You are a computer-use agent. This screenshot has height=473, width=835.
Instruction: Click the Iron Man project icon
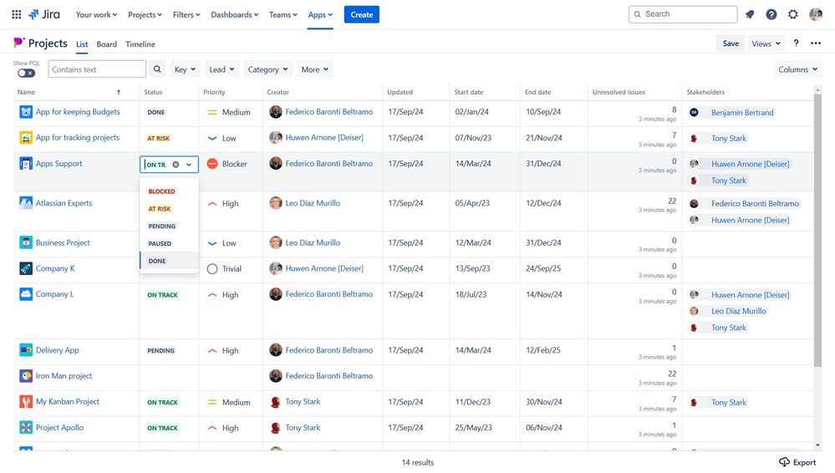(26, 376)
